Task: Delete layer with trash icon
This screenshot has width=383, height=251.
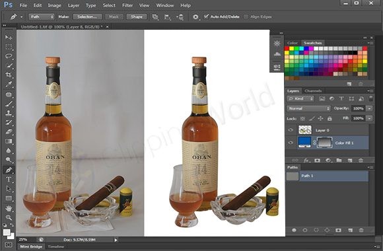Action: click(361, 161)
